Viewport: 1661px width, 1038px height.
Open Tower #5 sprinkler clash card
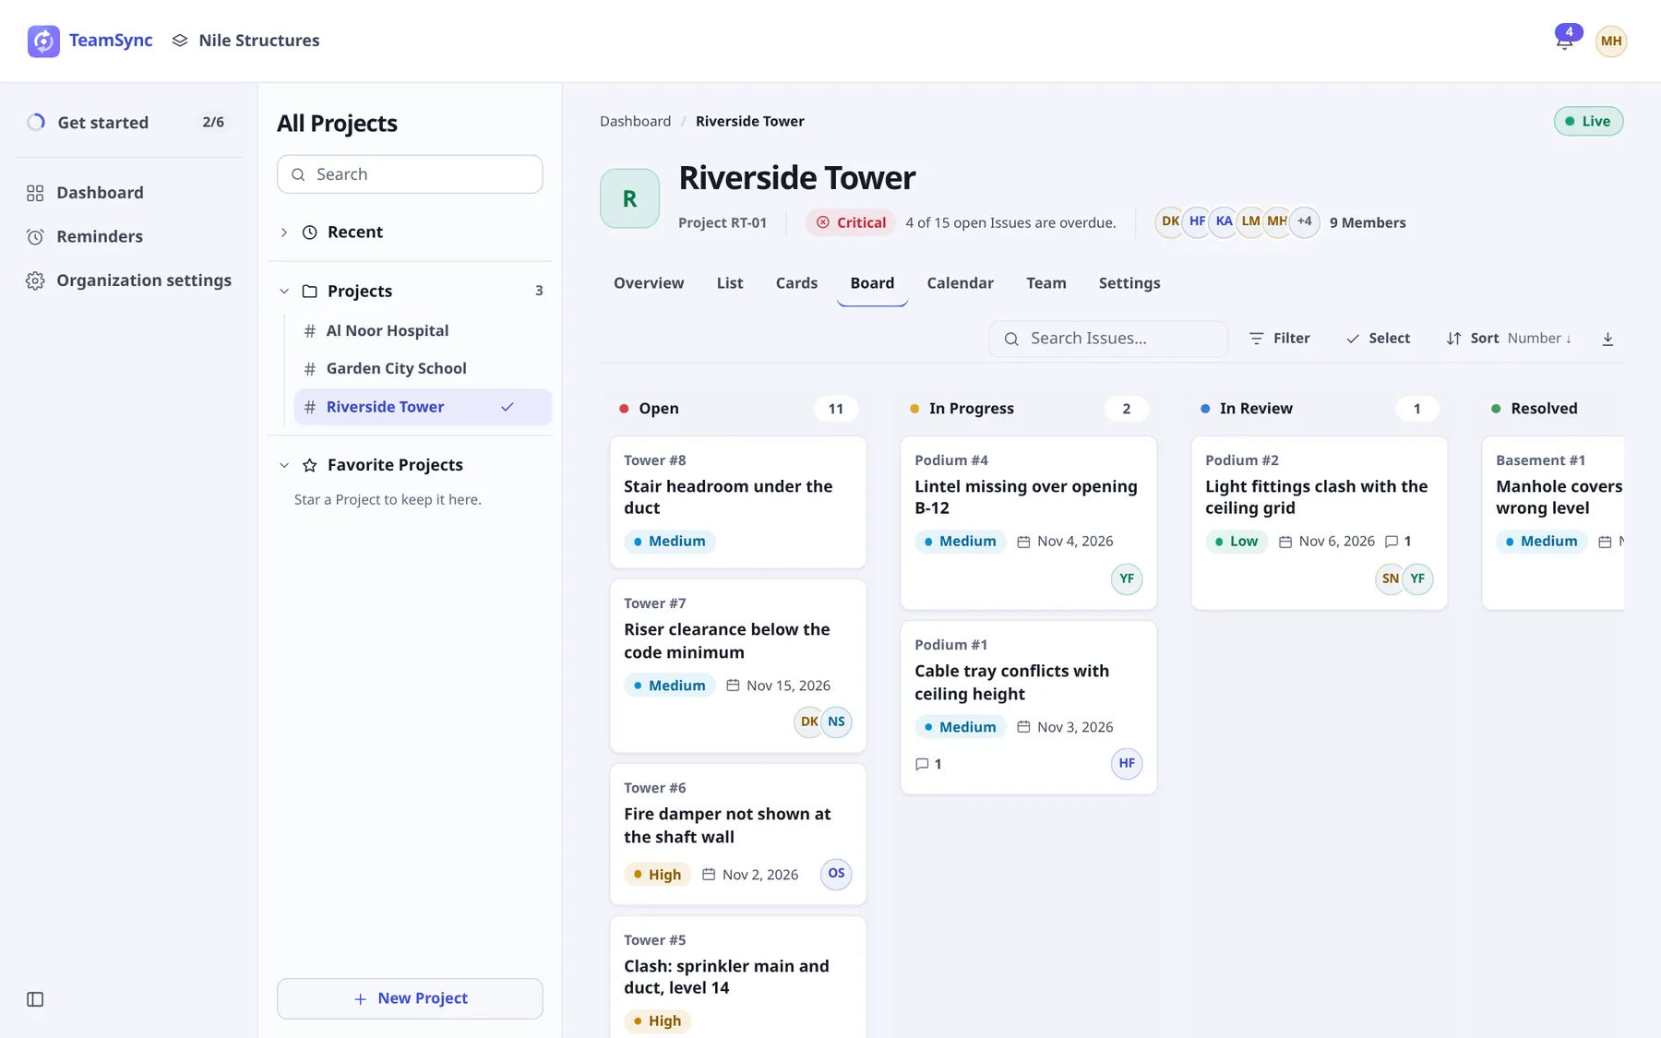[x=737, y=977]
